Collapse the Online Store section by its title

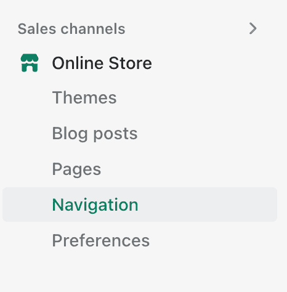(102, 63)
